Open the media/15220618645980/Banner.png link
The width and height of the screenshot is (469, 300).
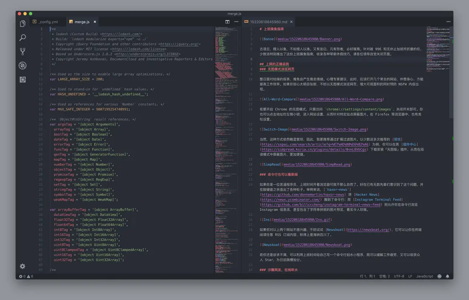pos(309,39)
